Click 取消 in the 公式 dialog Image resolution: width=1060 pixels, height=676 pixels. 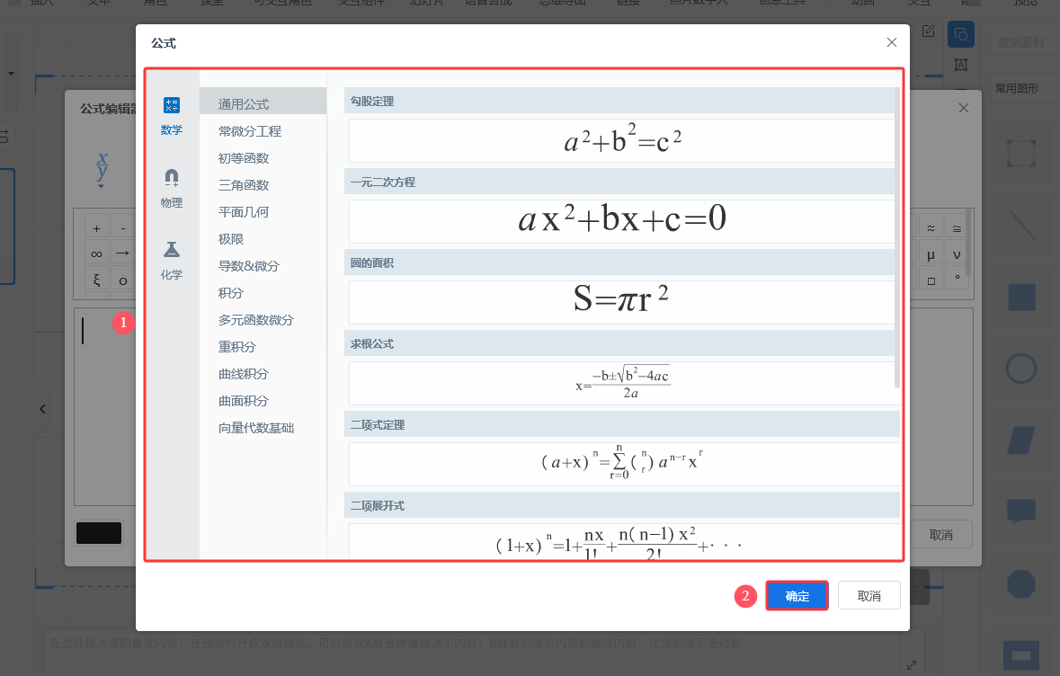[x=868, y=596]
